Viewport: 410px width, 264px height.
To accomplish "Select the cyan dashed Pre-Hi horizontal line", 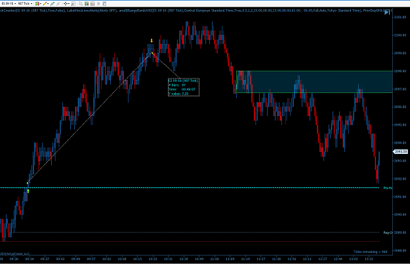I will (x=190, y=188).
